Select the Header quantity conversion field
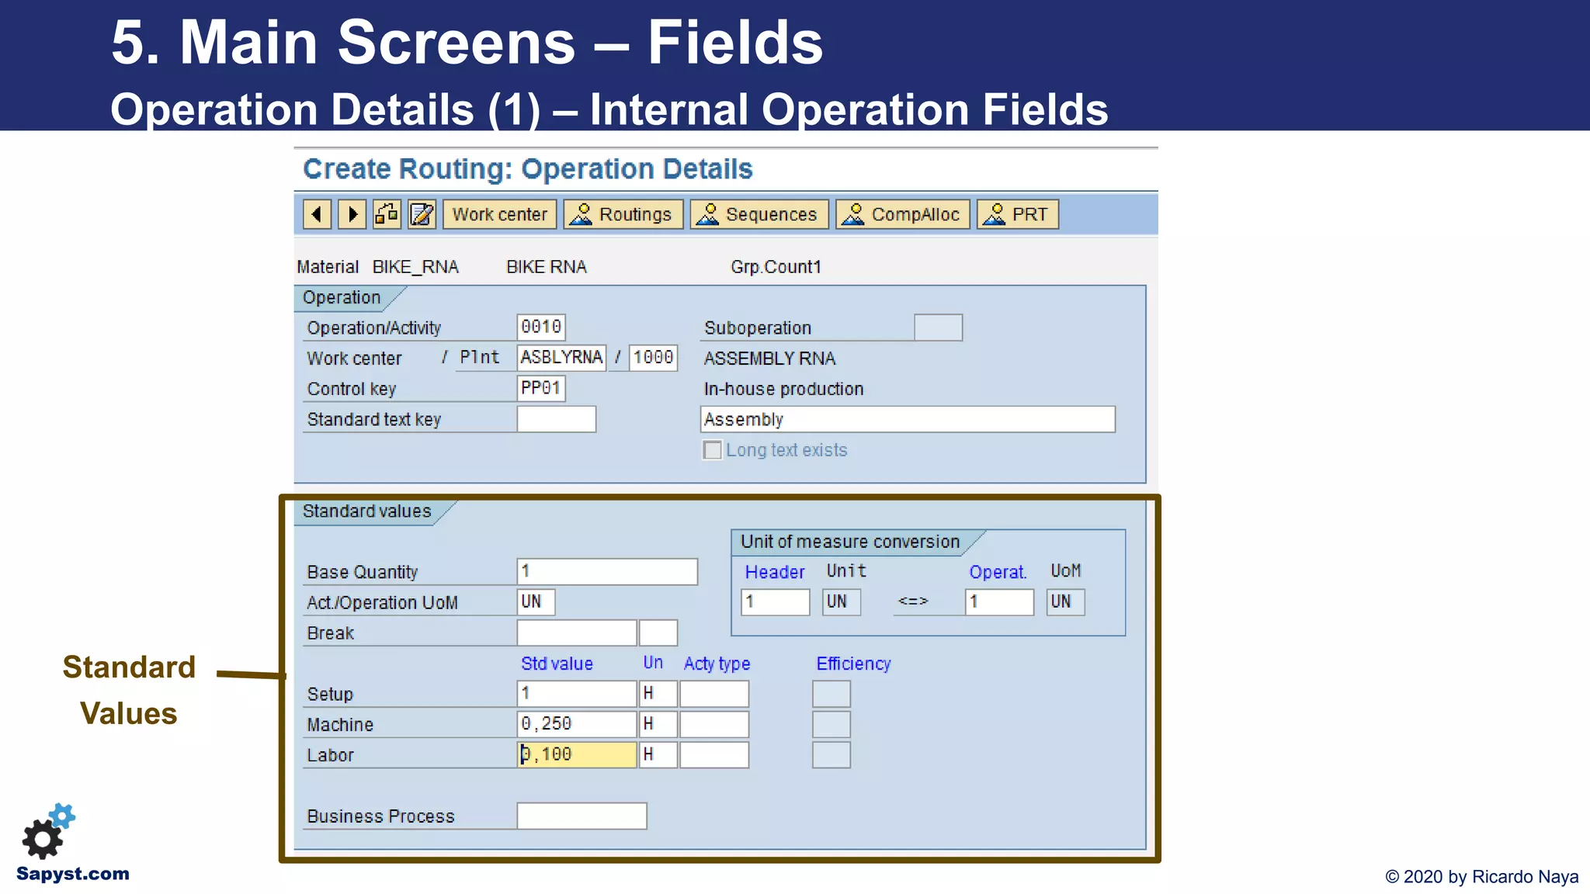 click(x=775, y=602)
